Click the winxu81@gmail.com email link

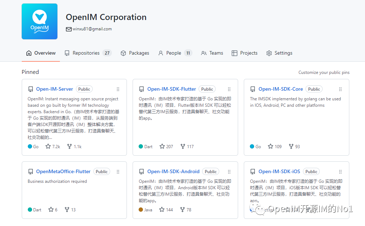(x=92, y=29)
